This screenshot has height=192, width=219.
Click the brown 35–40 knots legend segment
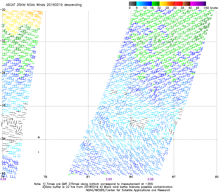point(186,4)
